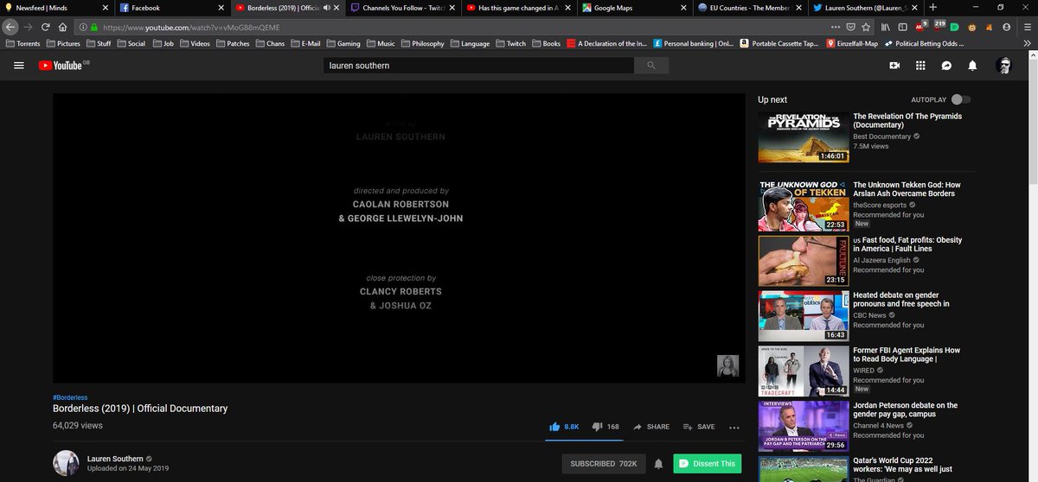Switch to Channels You Follow Twitch tab

tap(403, 8)
